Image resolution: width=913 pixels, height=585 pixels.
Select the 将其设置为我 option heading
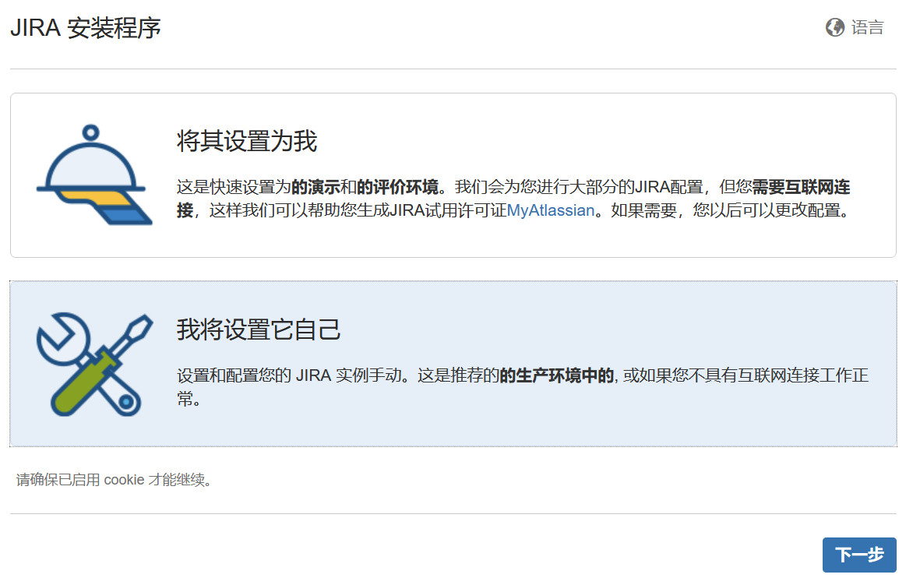pyautogui.click(x=247, y=142)
